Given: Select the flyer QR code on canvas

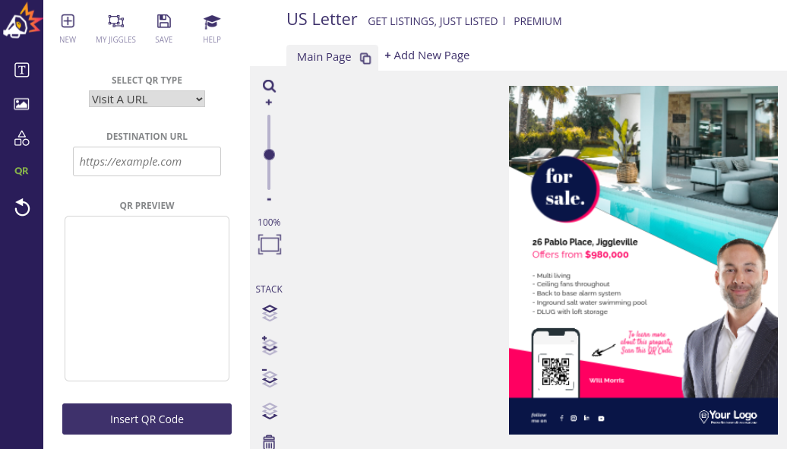Looking at the screenshot, I should tap(555, 372).
